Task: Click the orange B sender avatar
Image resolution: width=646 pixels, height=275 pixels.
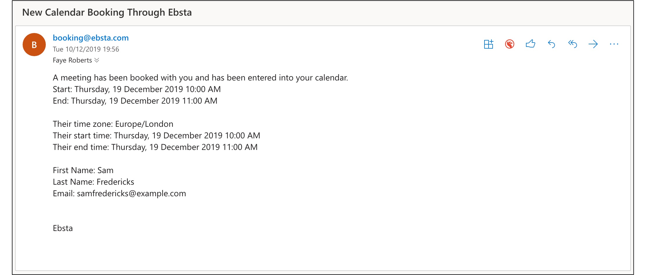Action: tap(34, 45)
